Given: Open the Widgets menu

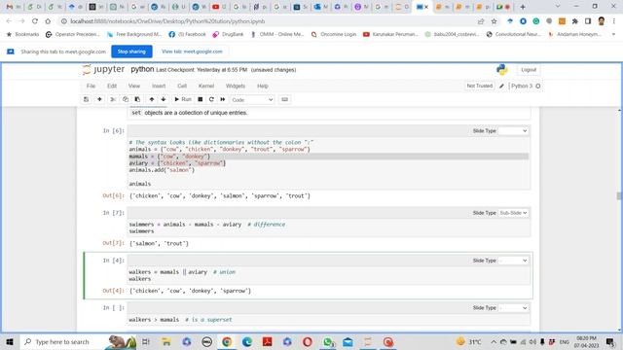Looking at the screenshot, I should point(236,86).
